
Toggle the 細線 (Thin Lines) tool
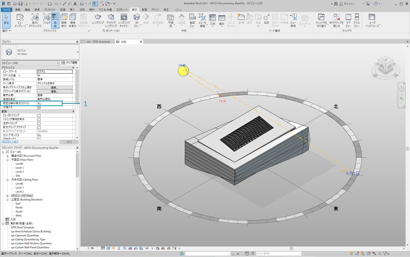coord(55,20)
